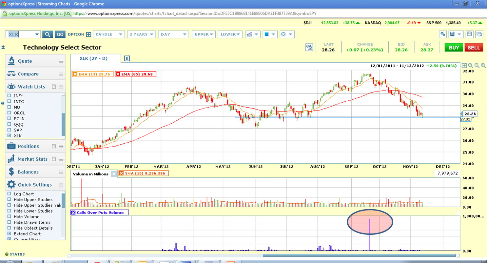Screen dimensions: 487x263
Task: Click the zoom in magnifier icon at far right
Action: coord(483,66)
